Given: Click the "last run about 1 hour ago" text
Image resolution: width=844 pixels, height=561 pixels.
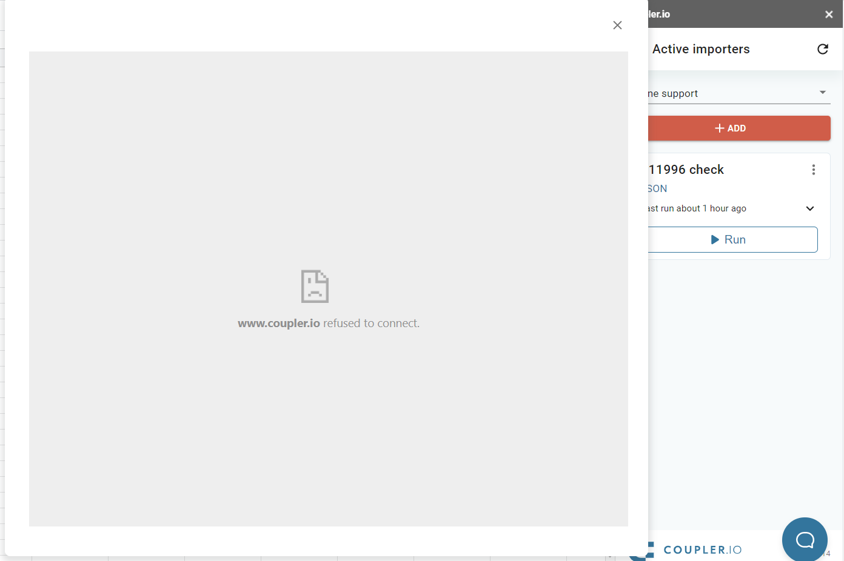Looking at the screenshot, I should (x=697, y=208).
